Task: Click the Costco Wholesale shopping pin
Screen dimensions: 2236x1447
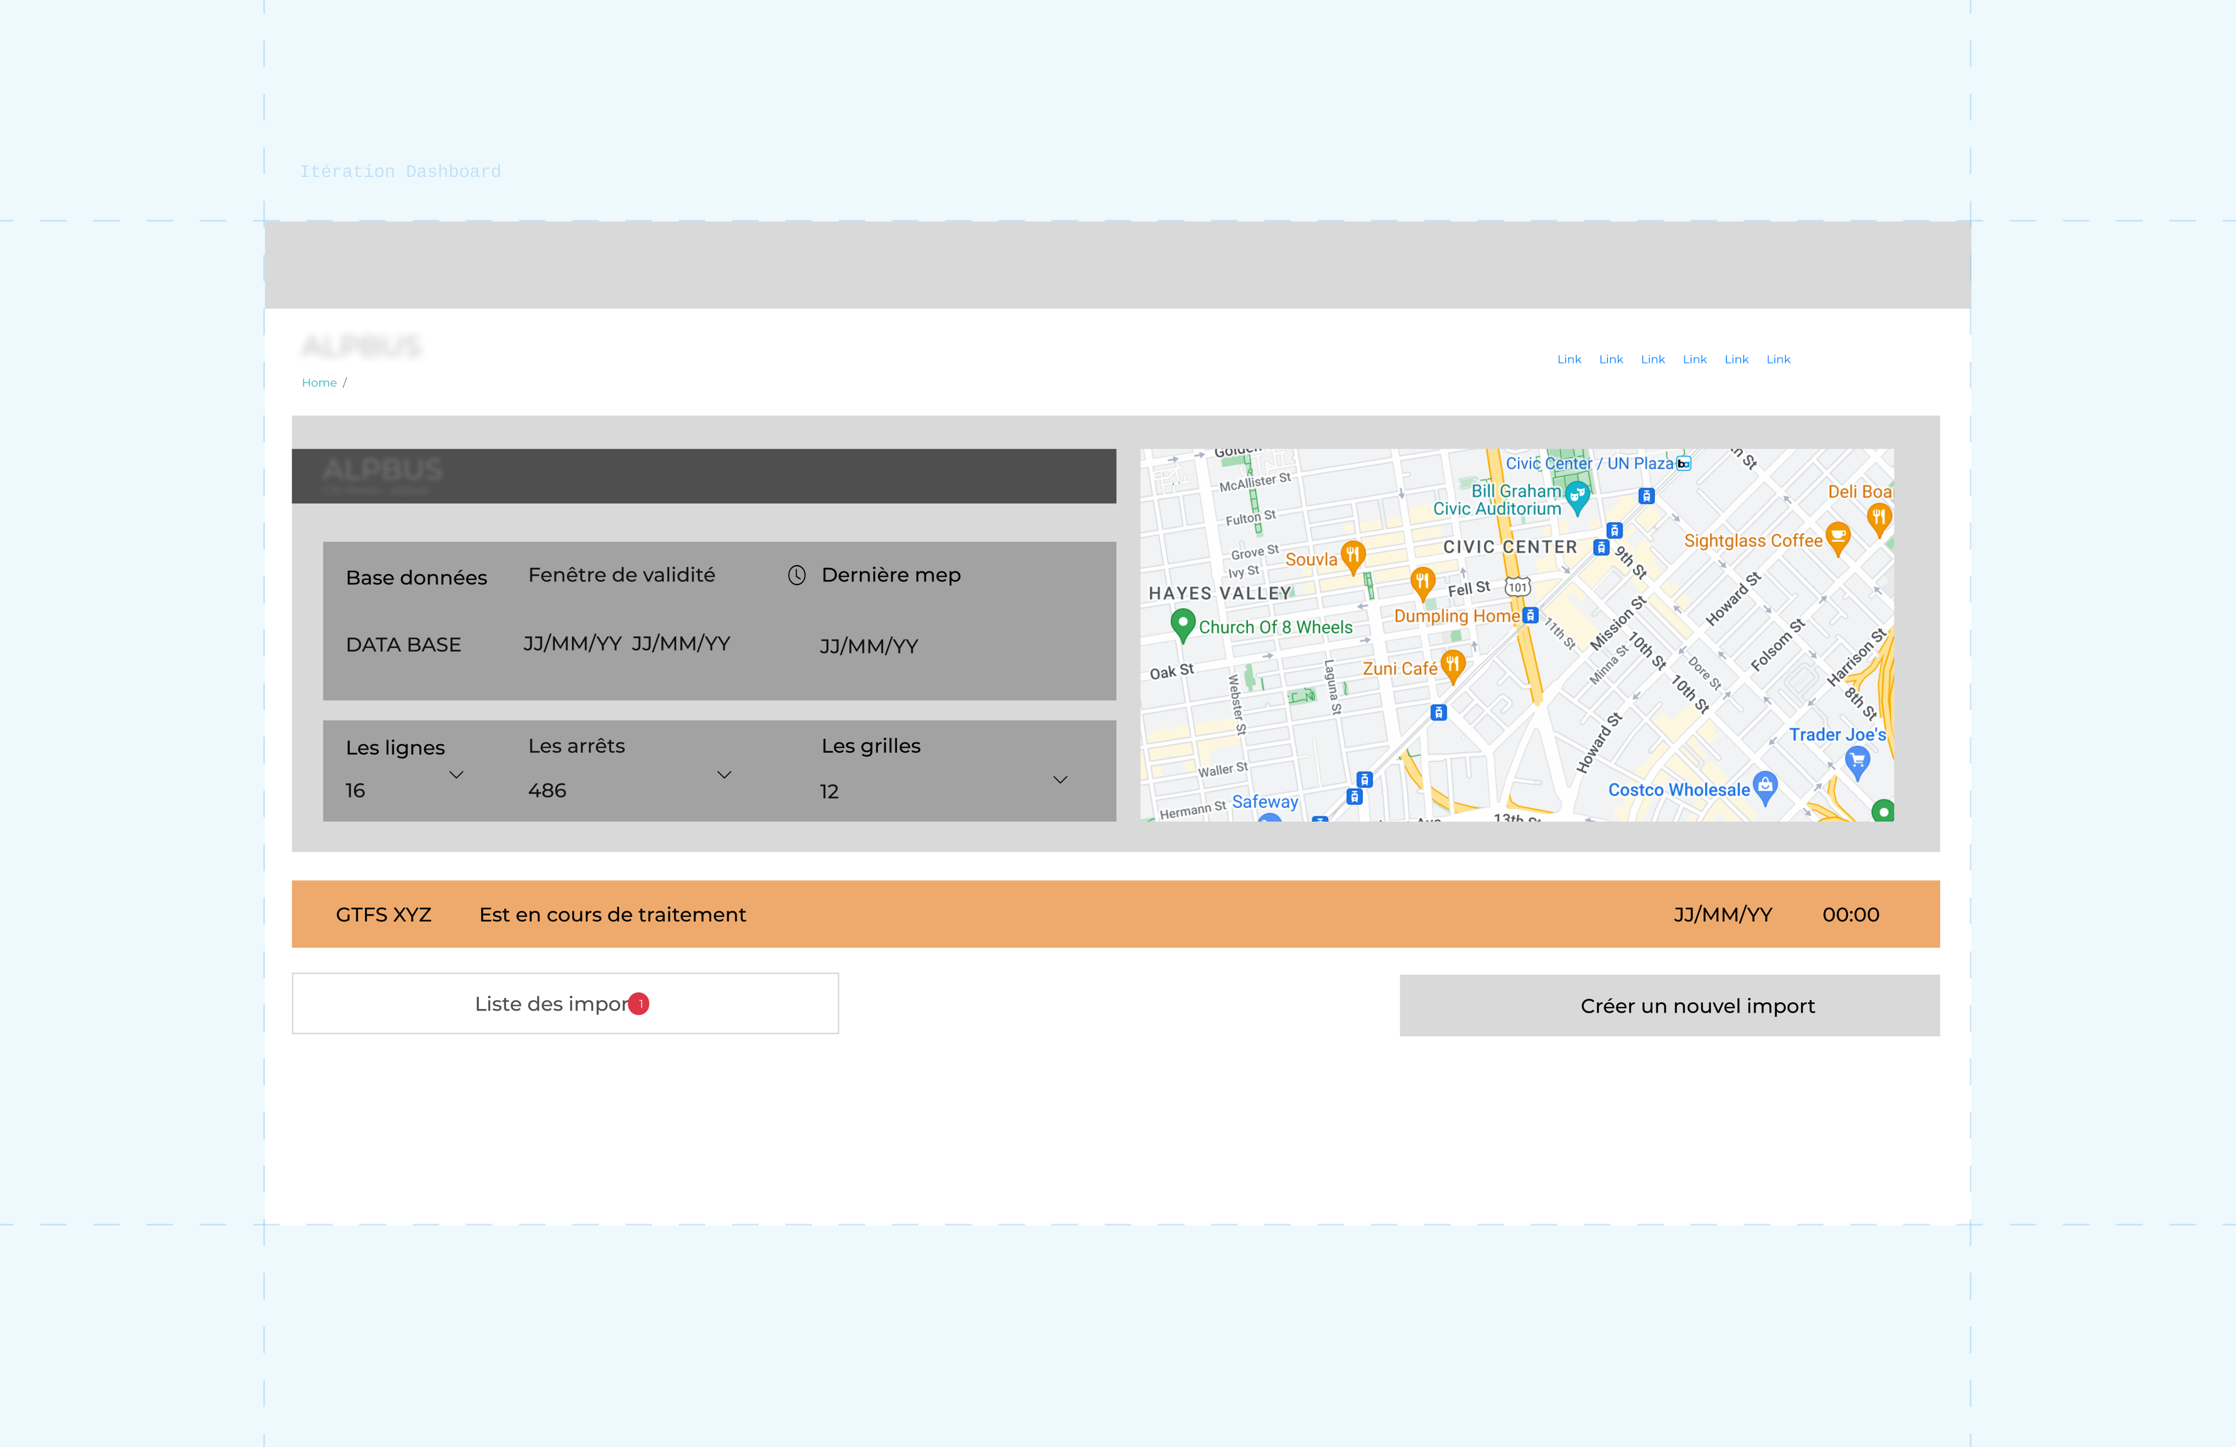Action: pos(1765,786)
